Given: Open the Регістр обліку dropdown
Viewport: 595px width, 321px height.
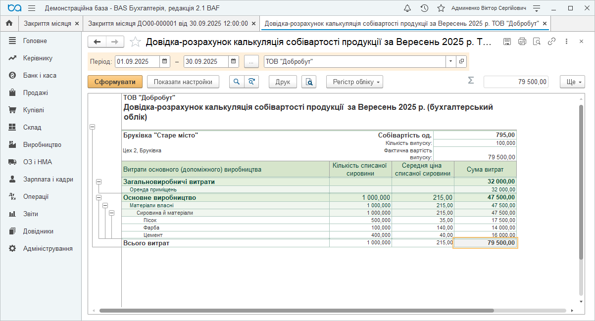Looking at the screenshot, I should pyautogui.click(x=354, y=82).
